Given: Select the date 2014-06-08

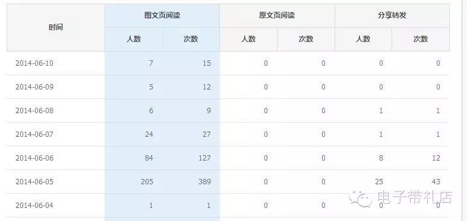Looking at the screenshot, I should 34,111.
